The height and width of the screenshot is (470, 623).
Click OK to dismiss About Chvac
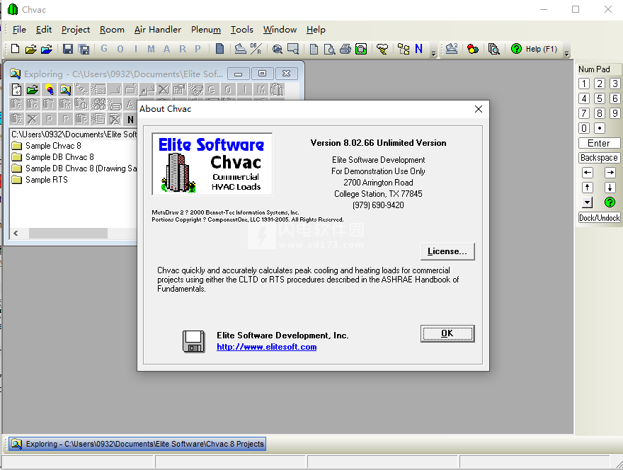click(x=447, y=333)
